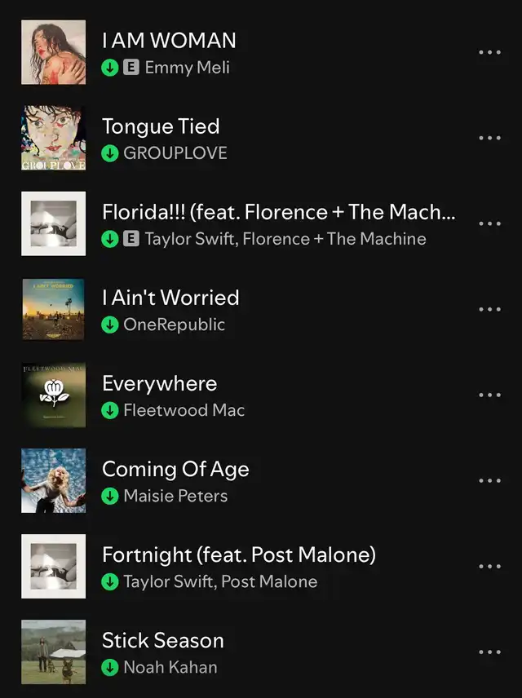Click green download icon beside OneRepublic
This screenshot has height=698, width=522.
click(x=109, y=325)
